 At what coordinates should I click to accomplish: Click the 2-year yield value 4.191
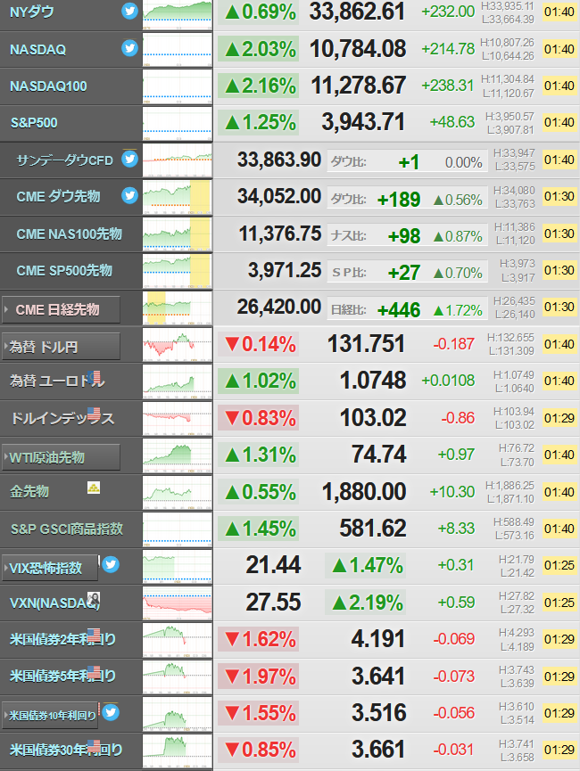click(378, 639)
